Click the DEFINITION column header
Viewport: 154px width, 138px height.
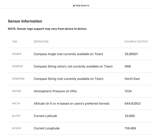pos(41,42)
